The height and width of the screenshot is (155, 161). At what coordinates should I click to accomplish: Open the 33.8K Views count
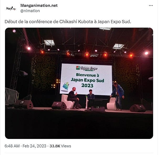(60, 146)
